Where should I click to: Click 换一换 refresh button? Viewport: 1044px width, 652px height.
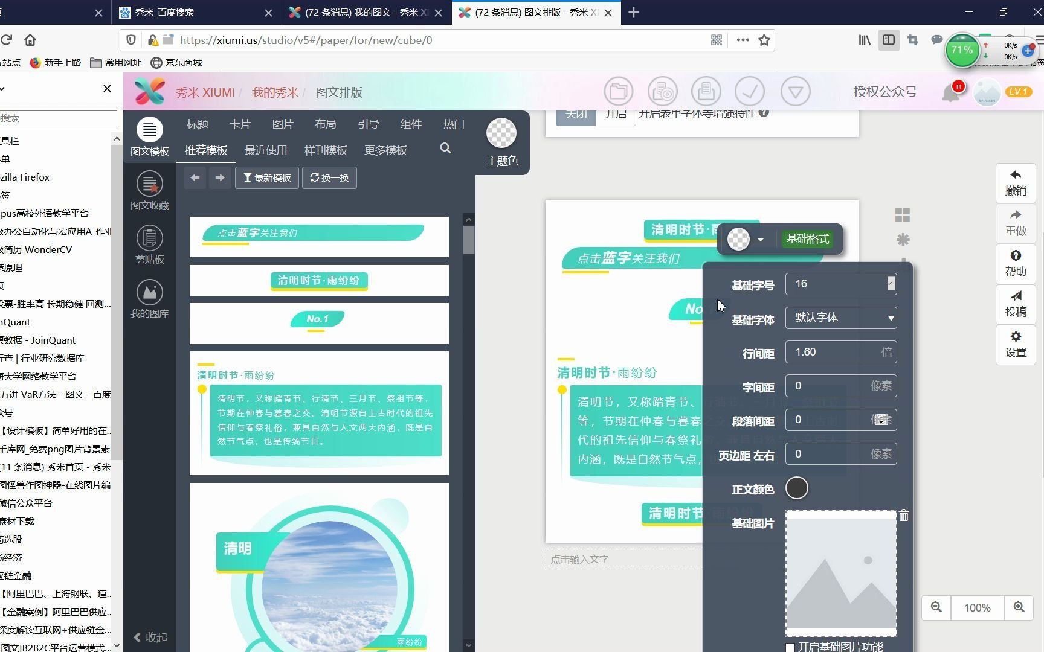pyautogui.click(x=329, y=177)
